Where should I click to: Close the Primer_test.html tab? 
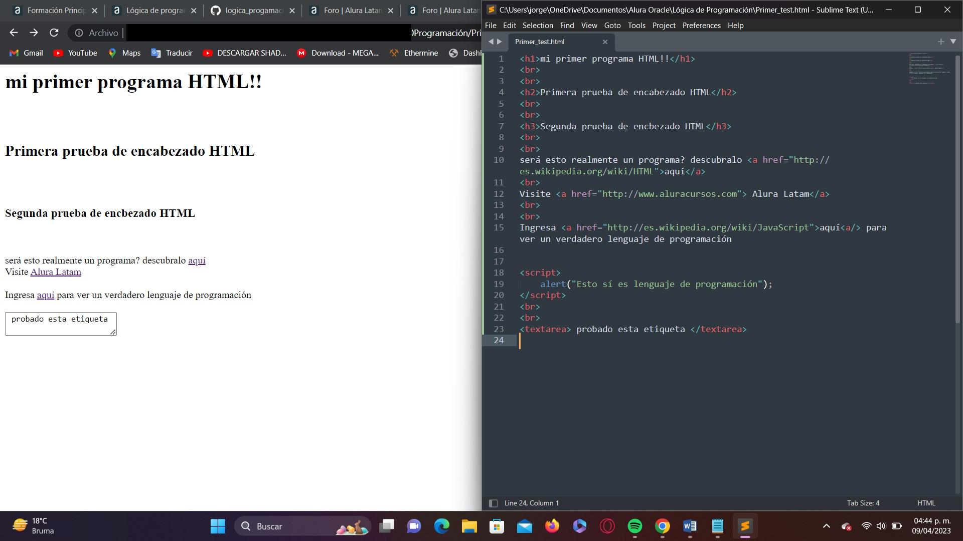coord(605,42)
